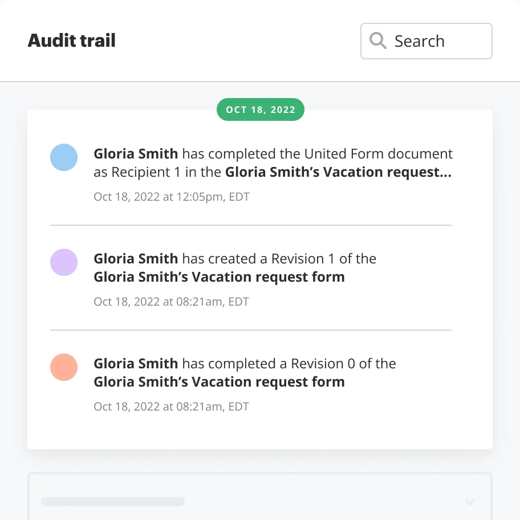This screenshot has height=520, width=520.
Task: Toggle the truncated Vacation request title open
Action: coord(339,172)
